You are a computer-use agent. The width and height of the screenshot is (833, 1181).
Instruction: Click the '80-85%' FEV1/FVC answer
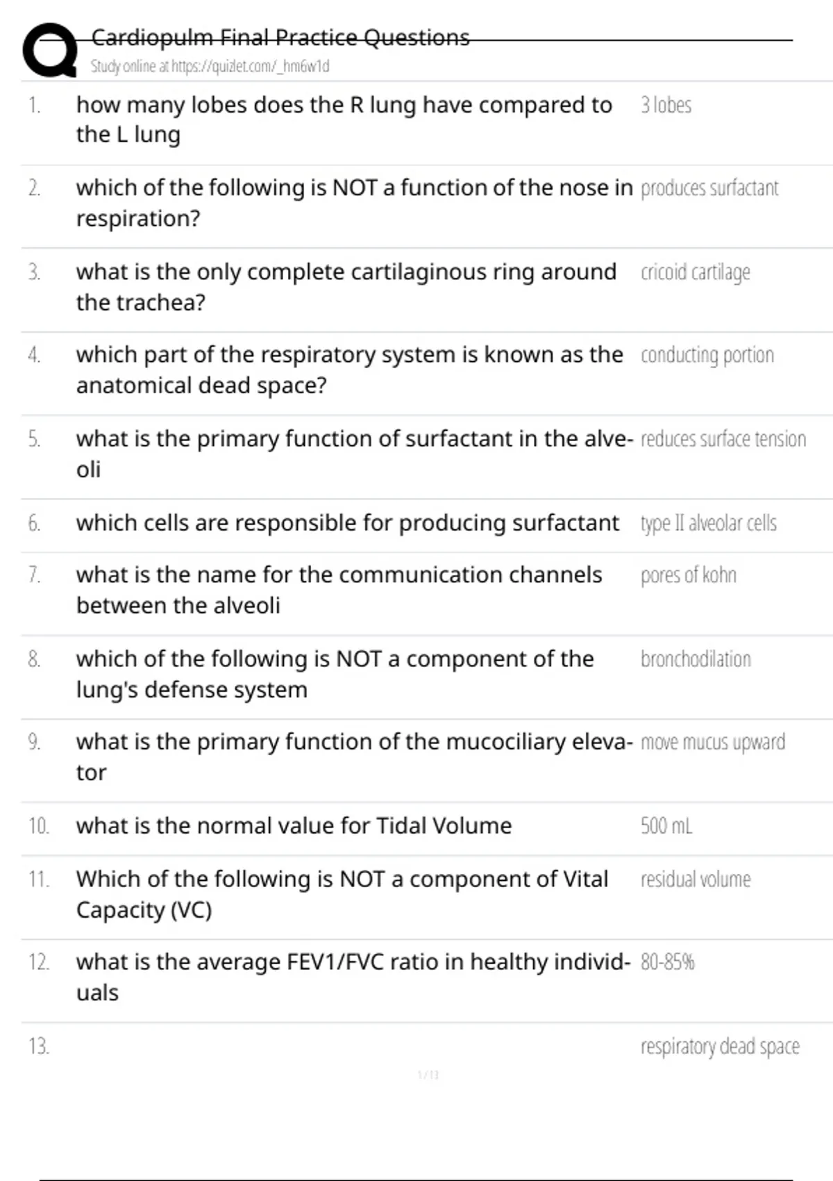point(667,962)
